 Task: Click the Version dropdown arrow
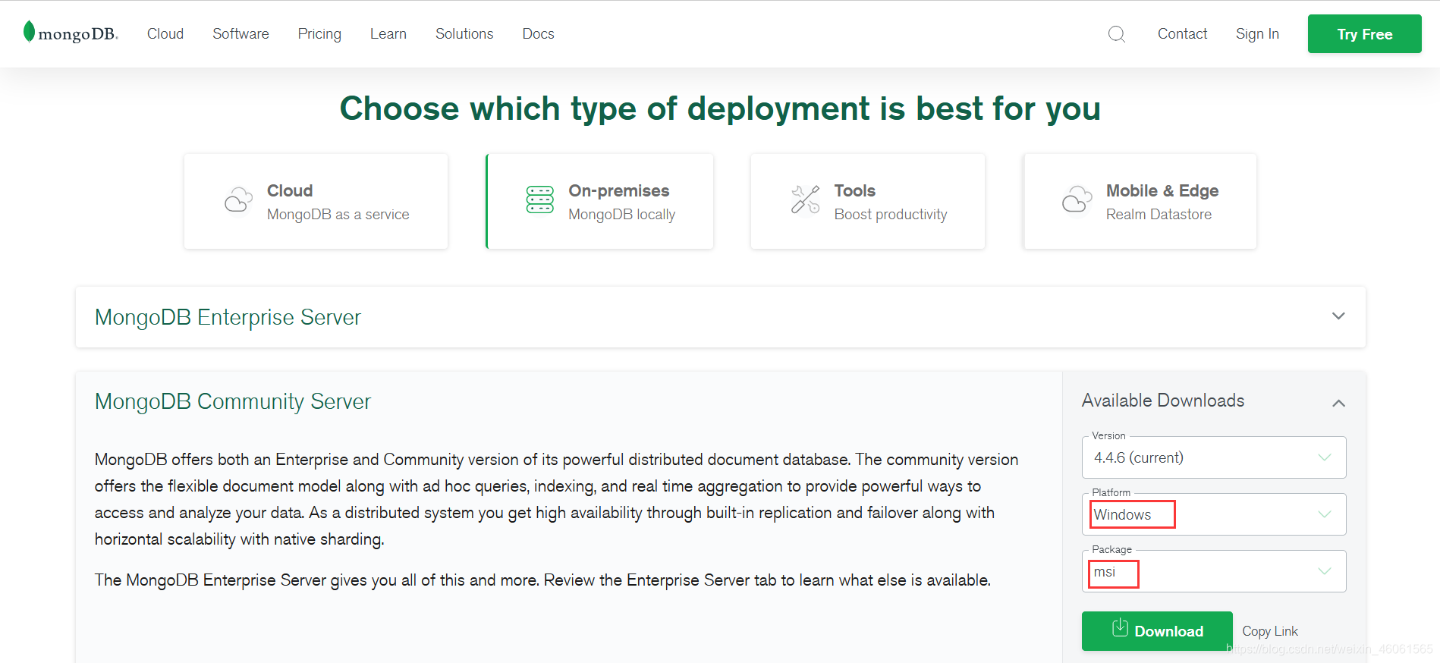(1325, 457)
